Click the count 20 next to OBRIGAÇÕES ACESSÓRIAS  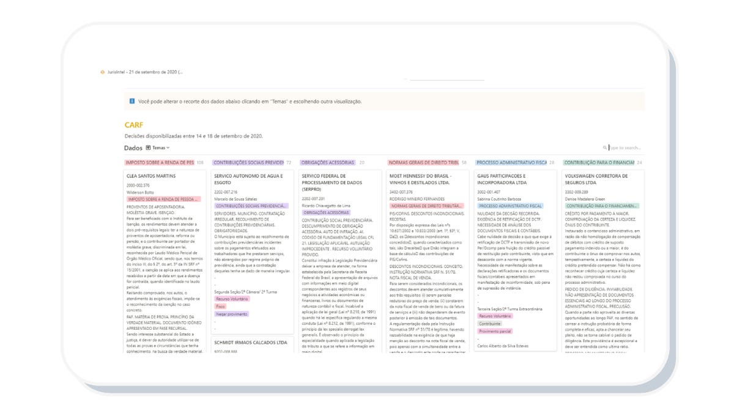click(361, 163)
